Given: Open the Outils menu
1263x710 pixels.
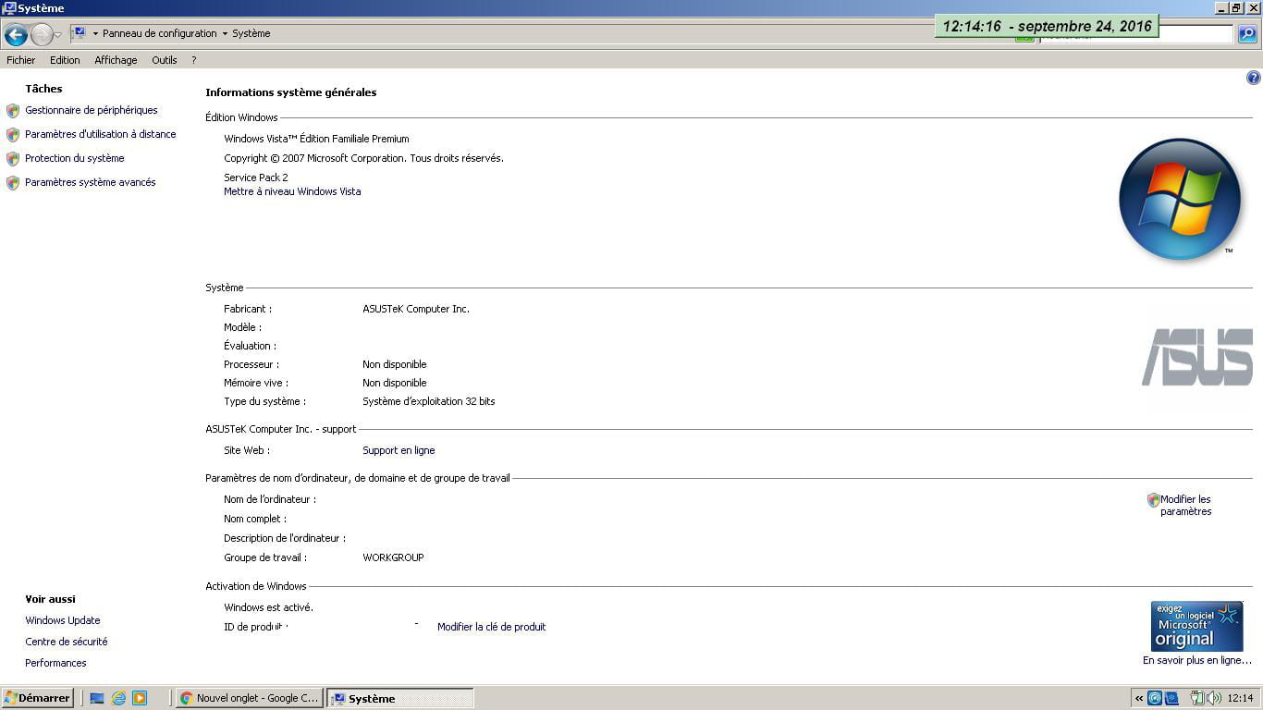Looking at the screenshot, I should (165, 60).
